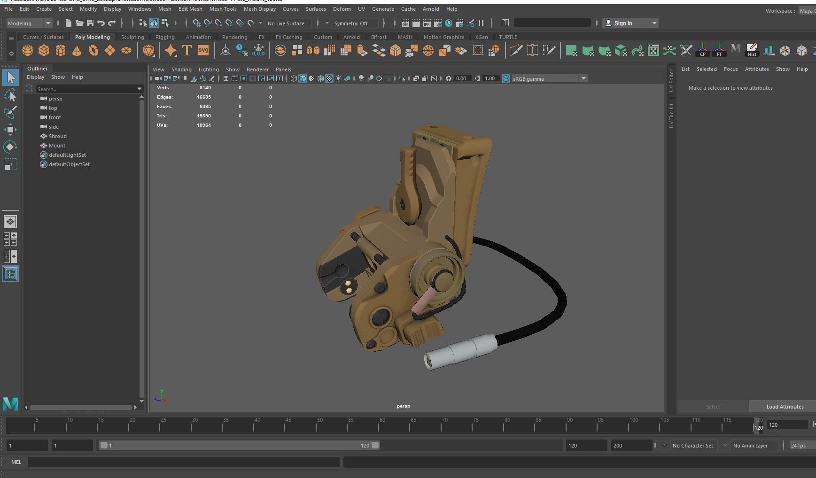This screenshot has width=816, height=478.
Task: Click the Outliner horizontal scrollbar
Action: tap(81, 407)
